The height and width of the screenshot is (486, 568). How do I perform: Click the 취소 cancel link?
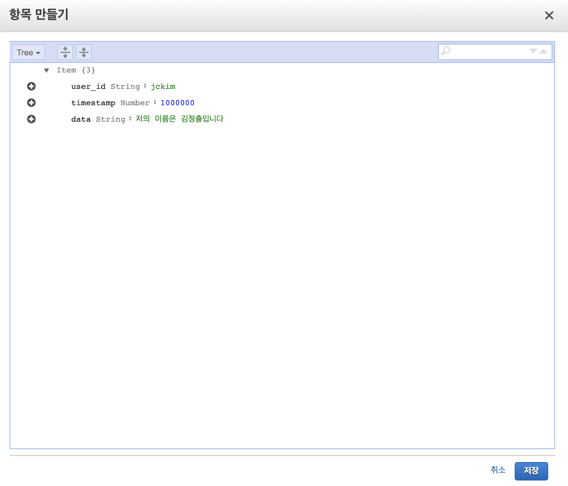pos(498,470)
